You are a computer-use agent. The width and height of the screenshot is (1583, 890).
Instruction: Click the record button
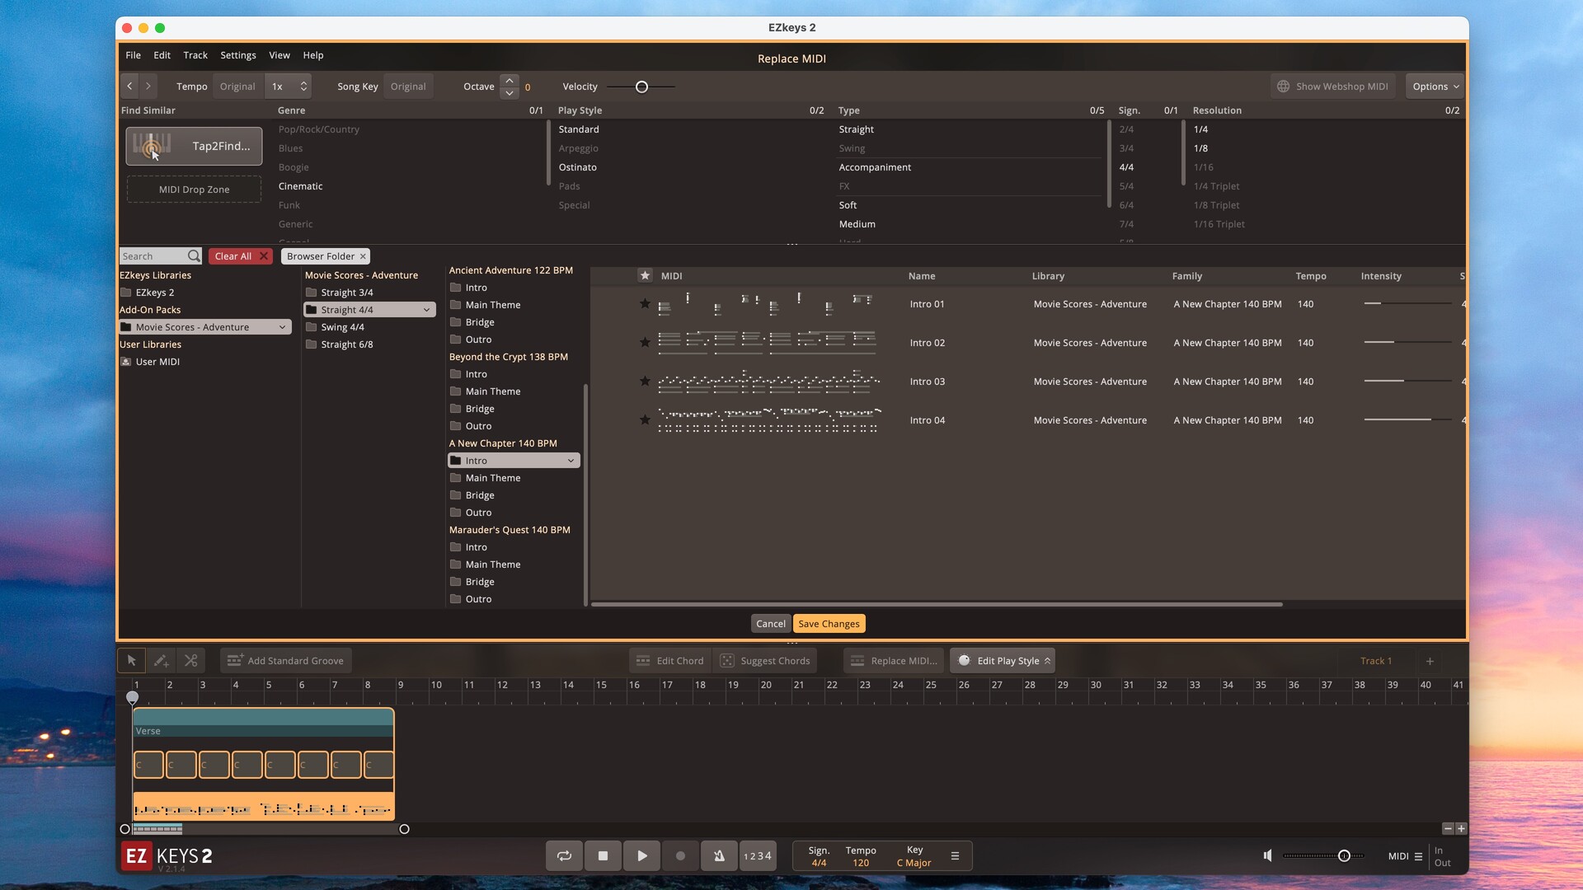(x=680, y=855)
